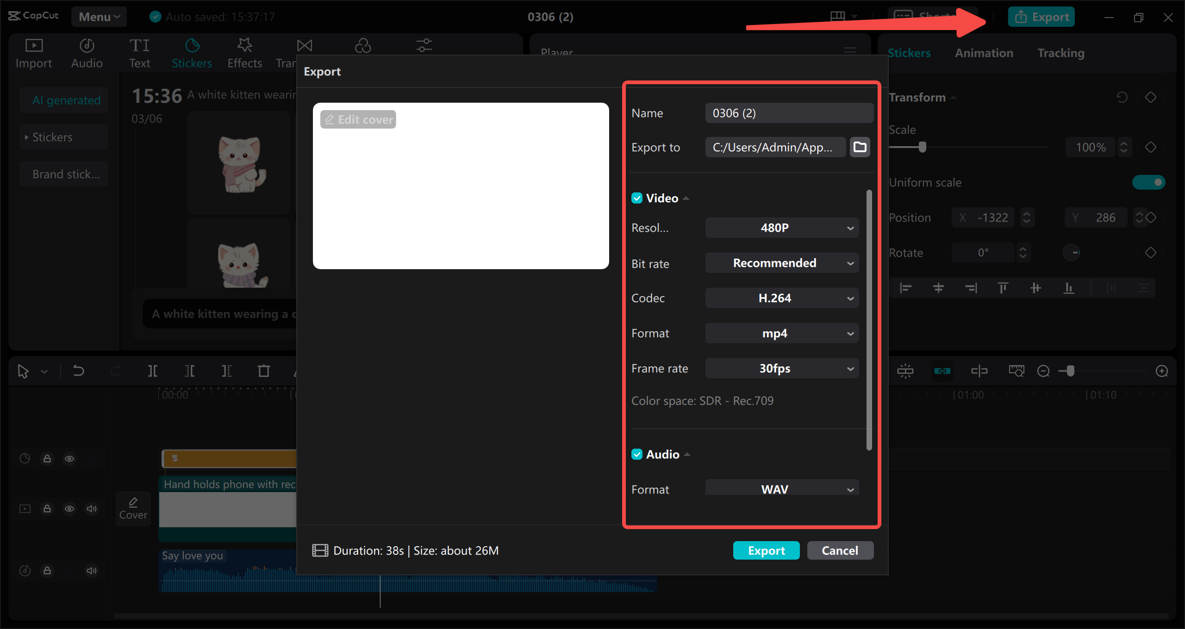This screenshot has height=629, width=1185.
Task: Click Cancel to dismiss export dialog
Action: pyautogui.click(x=839, y=550)
